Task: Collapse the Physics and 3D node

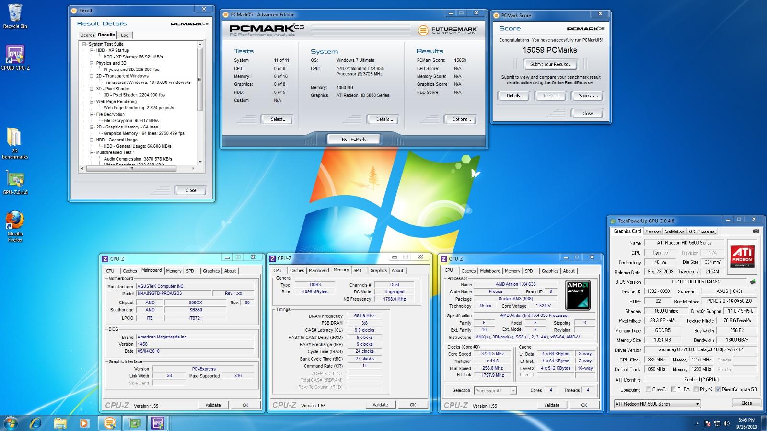Action: click(x=92, y=63)
